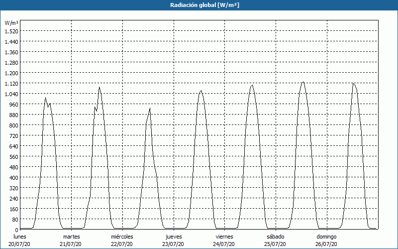Select the 240 y-axis value
The image size is (398, 249).
(x=14, y=199)
